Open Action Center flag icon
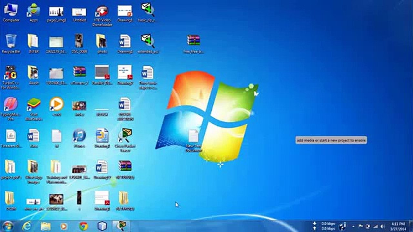Viewport: 413px width, 232px height. coord(361,226)
